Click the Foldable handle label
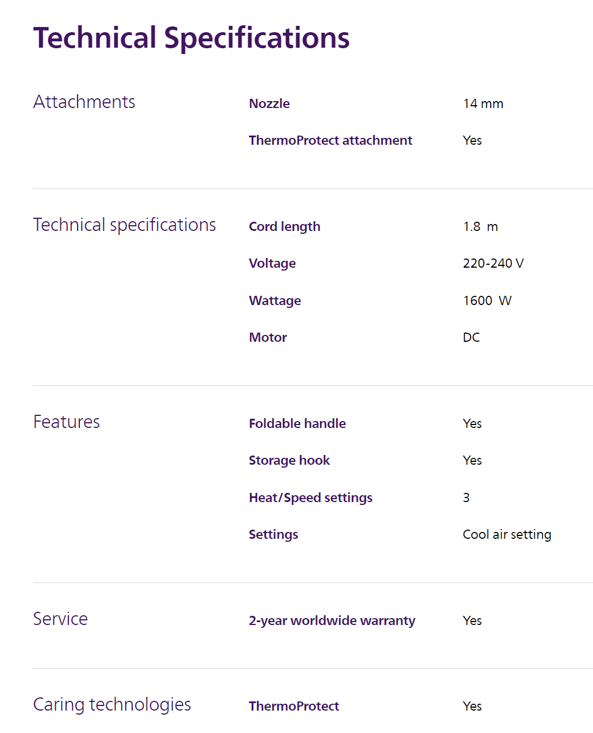593x733 pixels. click(x=297, y=423)
